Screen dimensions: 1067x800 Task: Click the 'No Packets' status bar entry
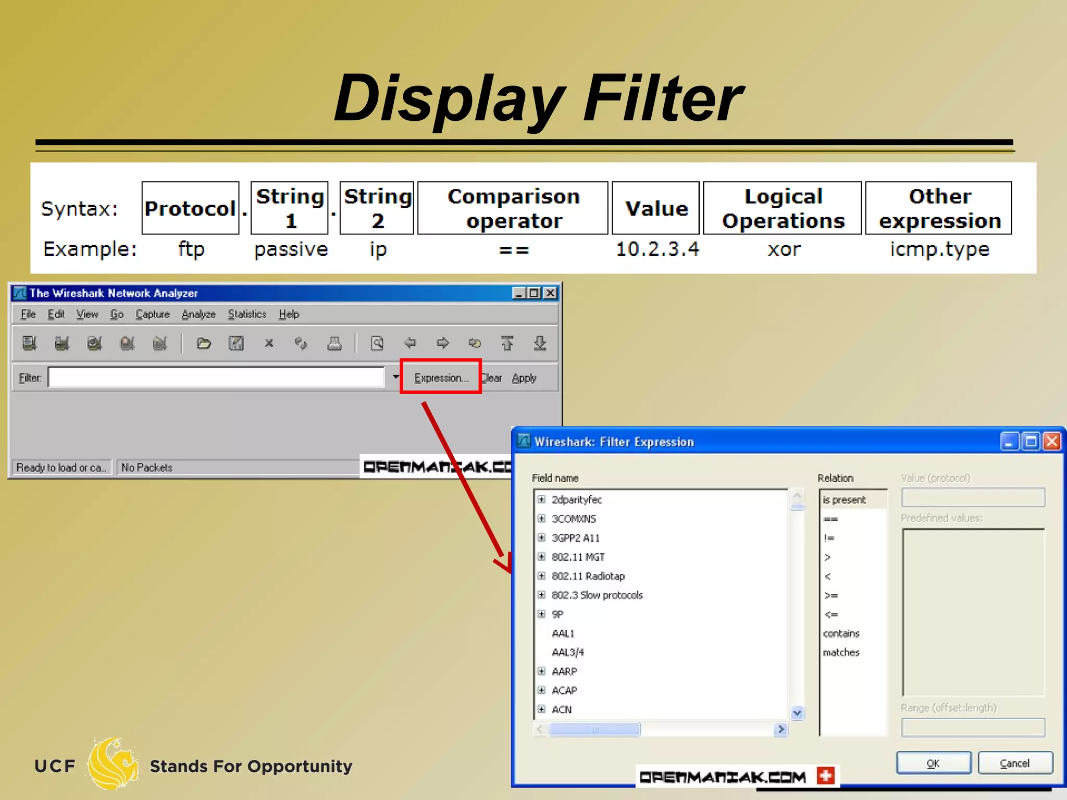point(146,467)
